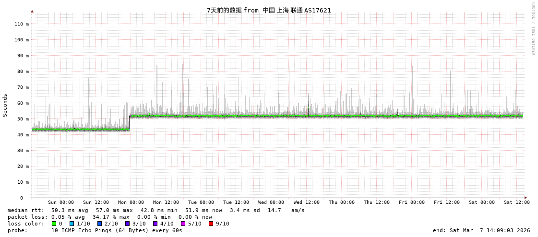Screen dimensions: 538x237
Task: Click the end timestamp Sat Mar 7 text
Action: point(481,230)
